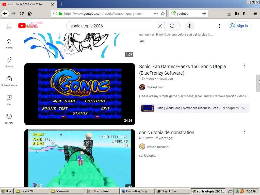Open YouTube settings three-dot menu
The image size is (260, 195).
(220, 26)
